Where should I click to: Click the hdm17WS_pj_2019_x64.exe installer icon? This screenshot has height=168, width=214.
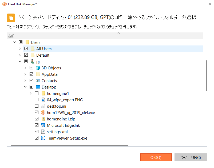click(43, 112)
